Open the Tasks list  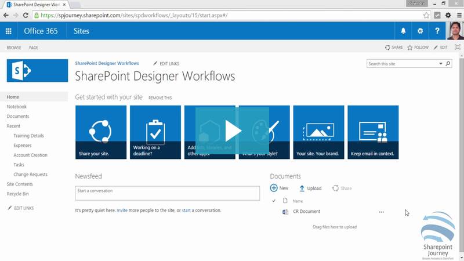19,165
